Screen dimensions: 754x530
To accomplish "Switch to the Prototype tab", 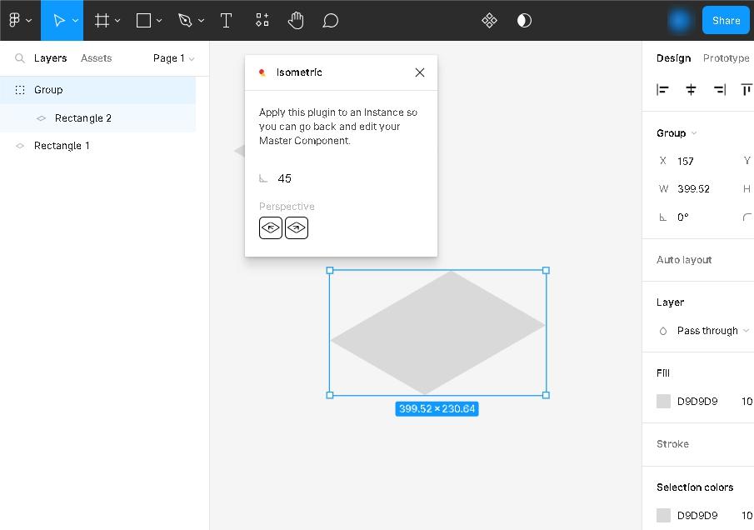I will tap(726, 58).
